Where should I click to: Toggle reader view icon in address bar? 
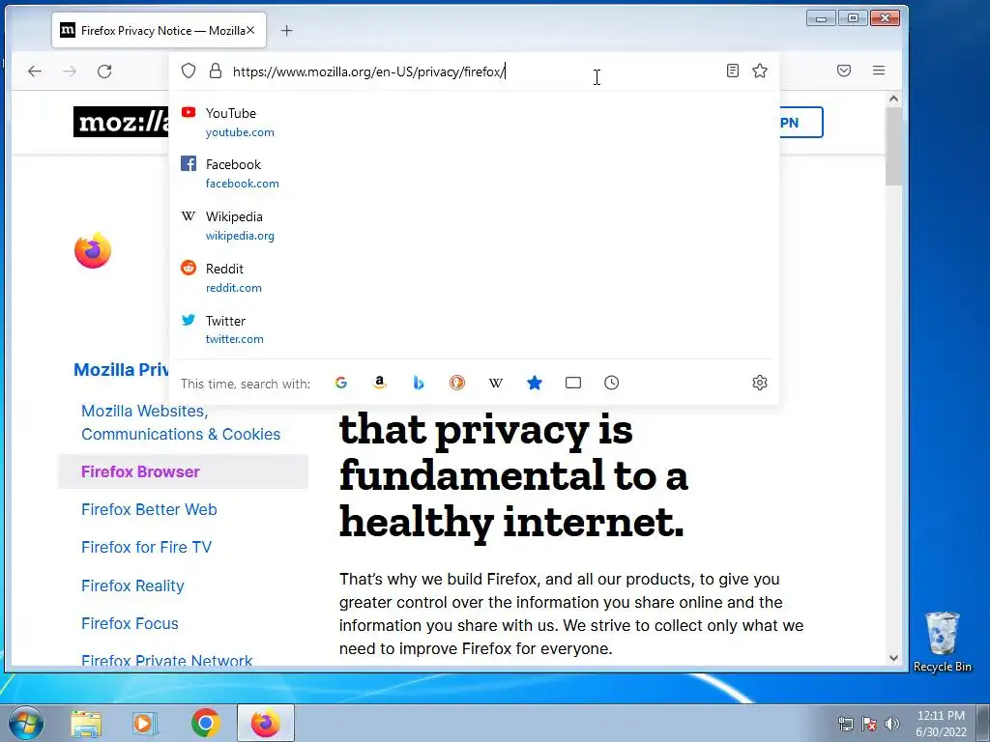pyautogui.click(x=733, y=71)
